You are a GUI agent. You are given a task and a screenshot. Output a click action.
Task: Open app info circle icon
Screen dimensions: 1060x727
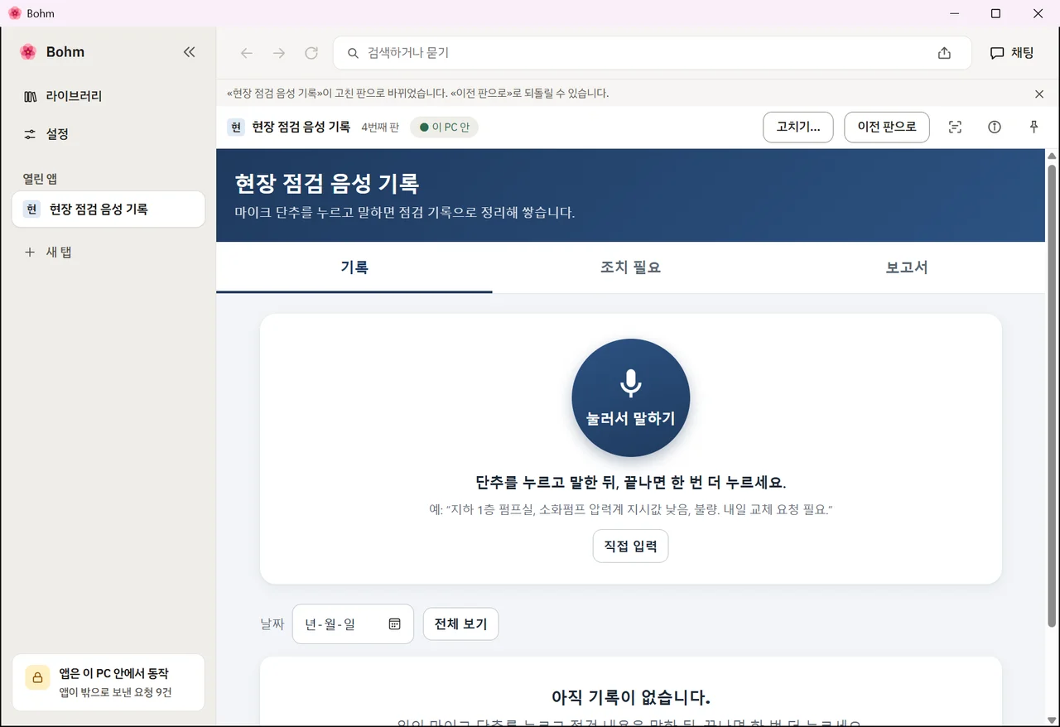[995, 128]
